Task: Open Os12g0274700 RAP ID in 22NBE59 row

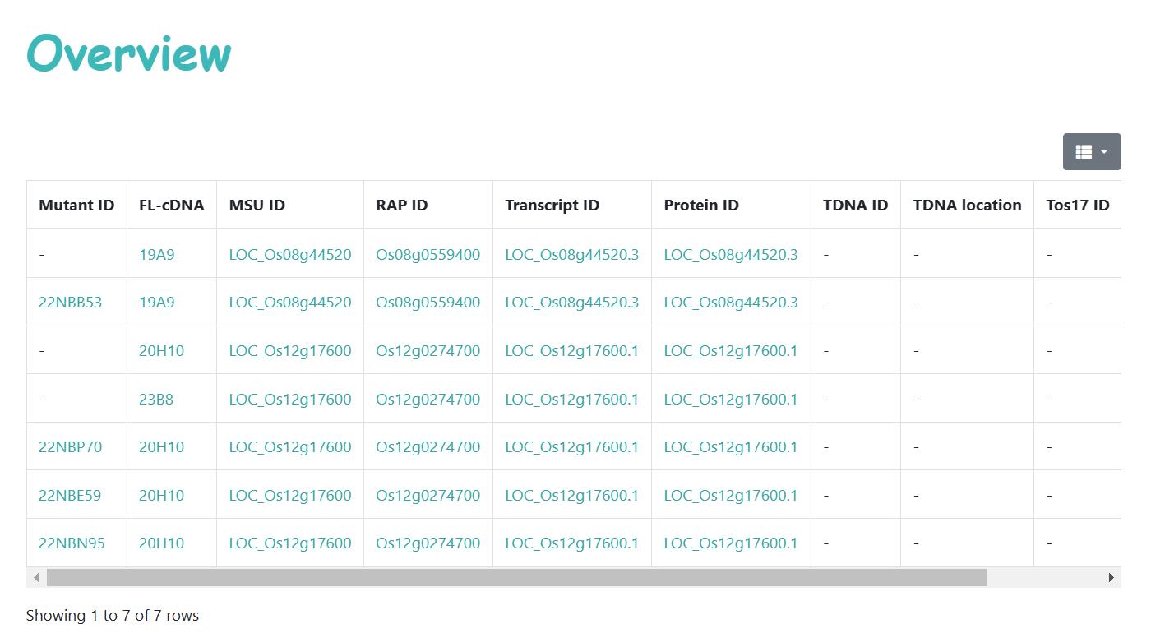Action: (428, 496)
